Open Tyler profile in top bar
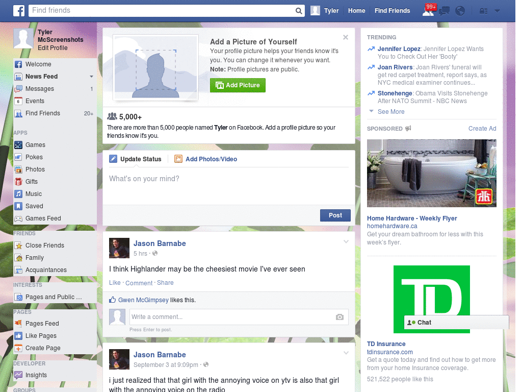This screenshot has height=392, width=522. pyautogui.click(x=325, y=11)
